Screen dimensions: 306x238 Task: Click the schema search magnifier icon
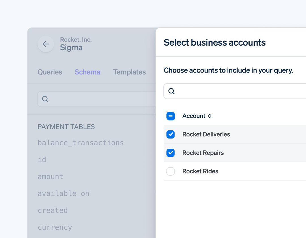pyautogui.click(x=45, y=99)
